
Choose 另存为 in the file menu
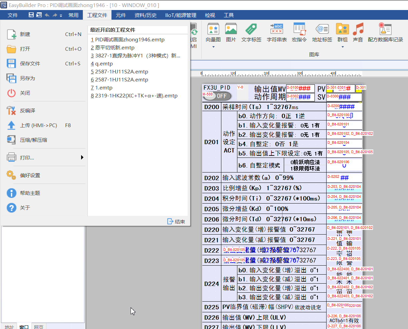[x=27, y=78]
